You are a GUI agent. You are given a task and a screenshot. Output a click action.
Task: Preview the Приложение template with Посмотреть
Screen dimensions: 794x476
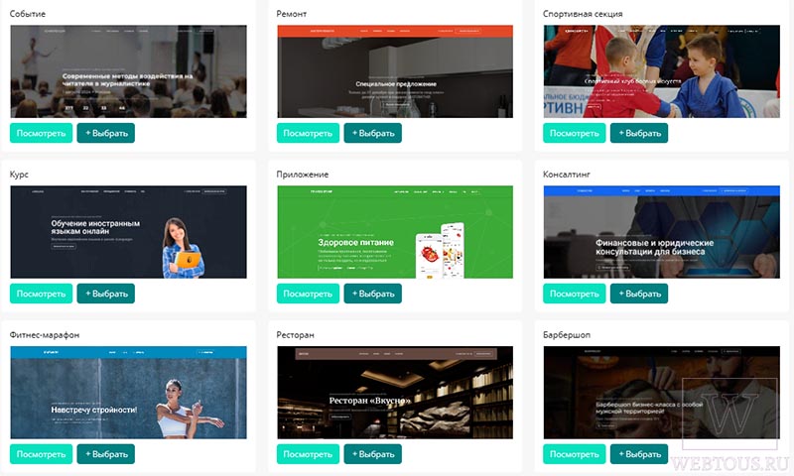[308, 294]
